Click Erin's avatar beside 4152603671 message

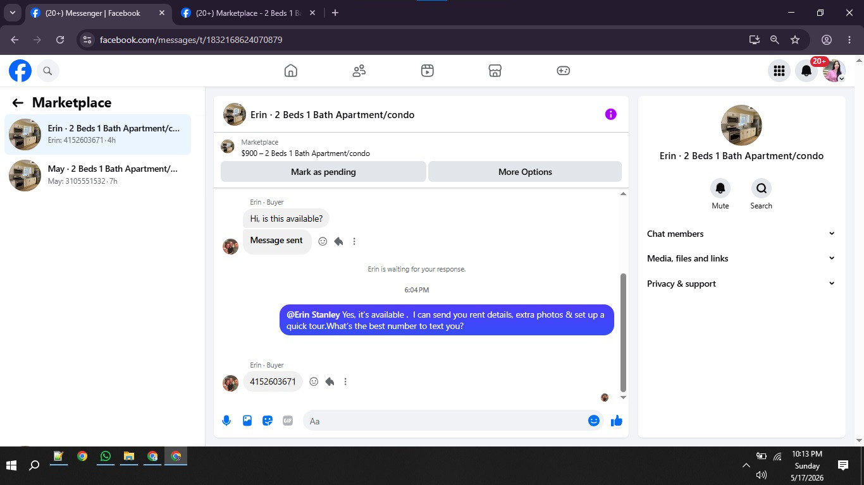coord(230,383)
